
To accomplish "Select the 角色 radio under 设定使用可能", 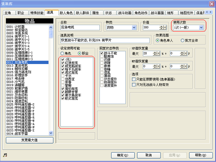I will point(62,53).
